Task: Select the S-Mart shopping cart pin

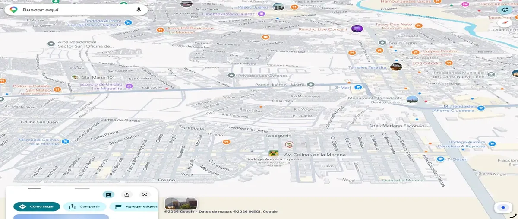Action: pos(358,87)
